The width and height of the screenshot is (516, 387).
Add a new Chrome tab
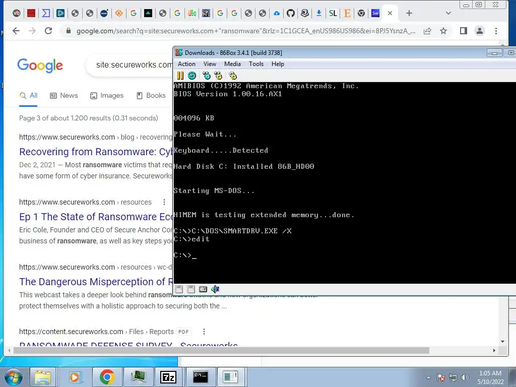[409, 13]
